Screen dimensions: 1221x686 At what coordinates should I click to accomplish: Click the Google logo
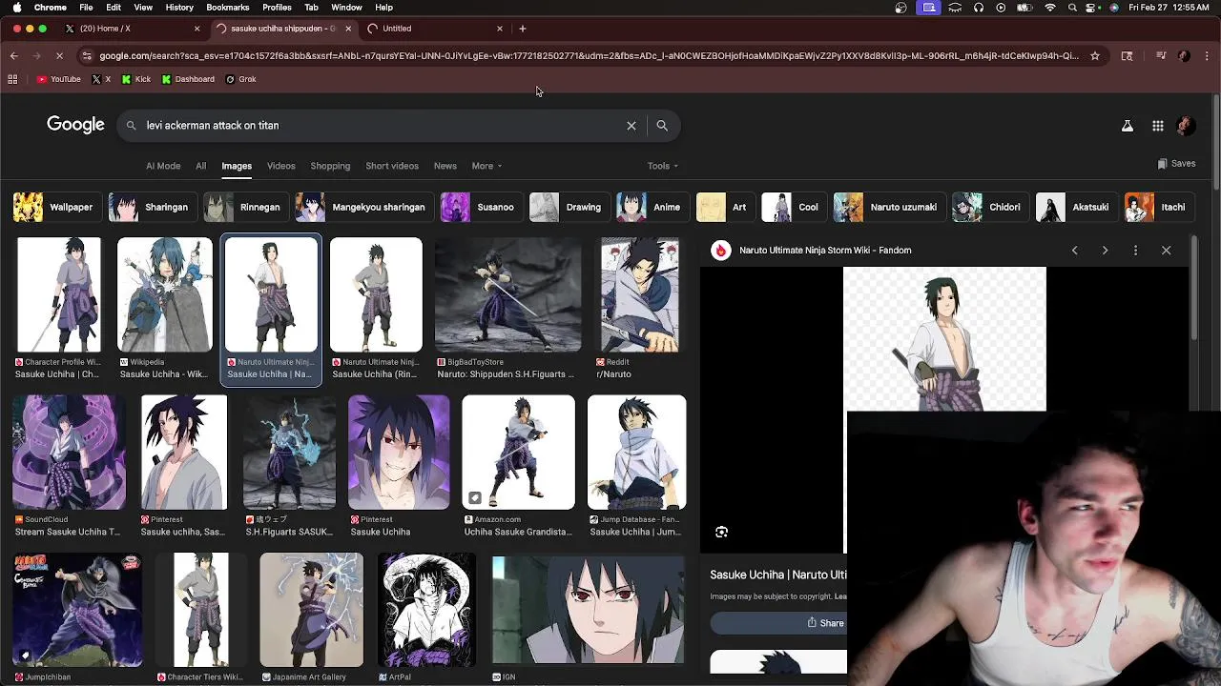pyautogui.click(x=75, y=125)
